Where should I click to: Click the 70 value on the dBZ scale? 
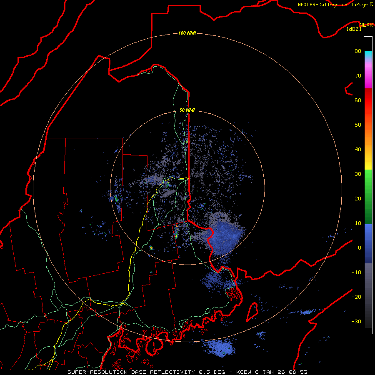358,76
